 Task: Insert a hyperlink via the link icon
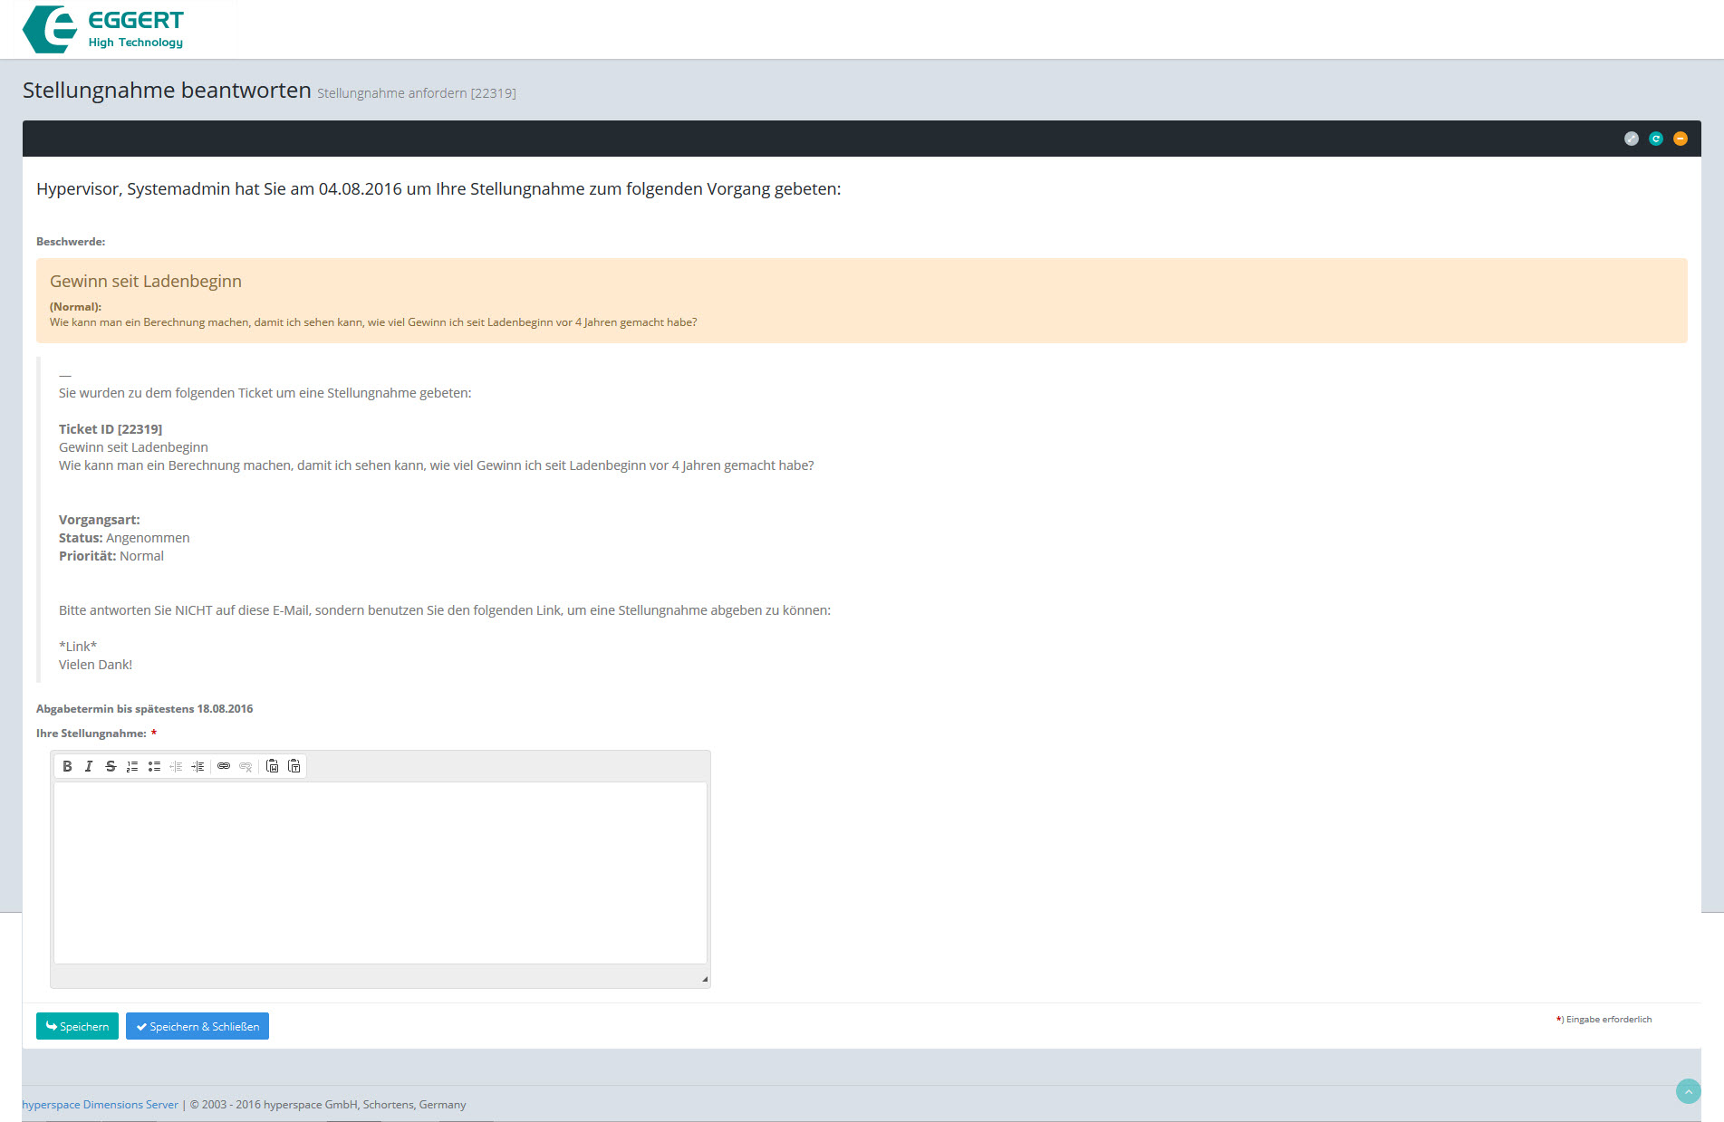click(x=224, y=766)
